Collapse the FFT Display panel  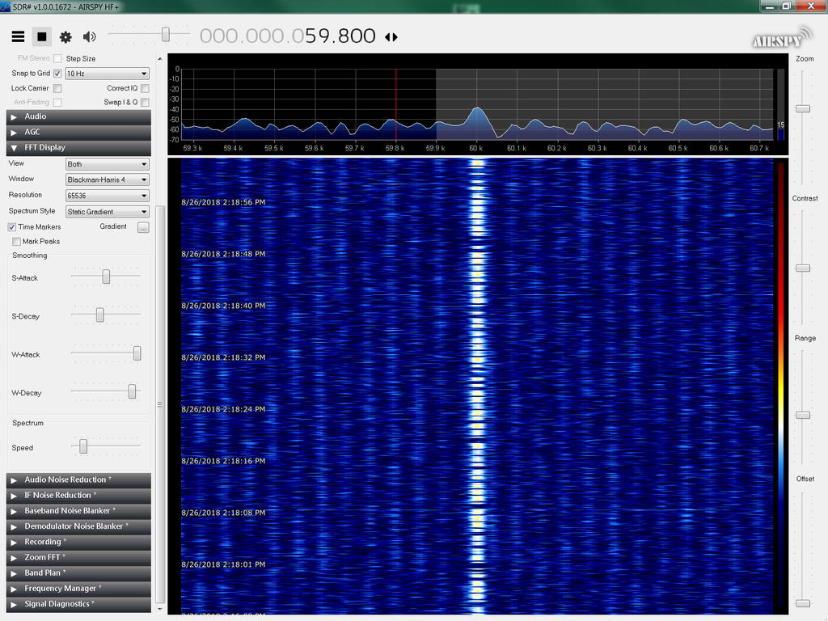(78, 148)
